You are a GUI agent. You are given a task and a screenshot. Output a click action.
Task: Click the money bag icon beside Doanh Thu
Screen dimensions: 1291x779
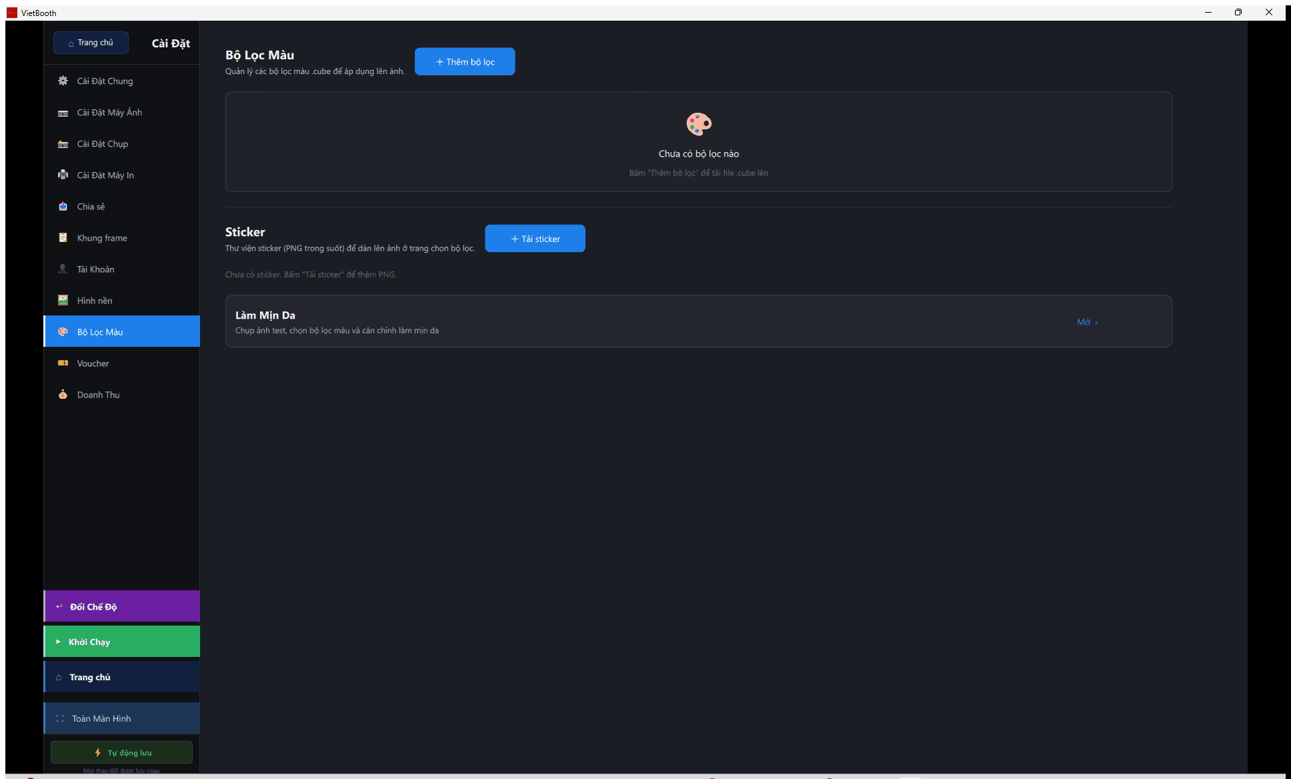[x=63, y=394]
